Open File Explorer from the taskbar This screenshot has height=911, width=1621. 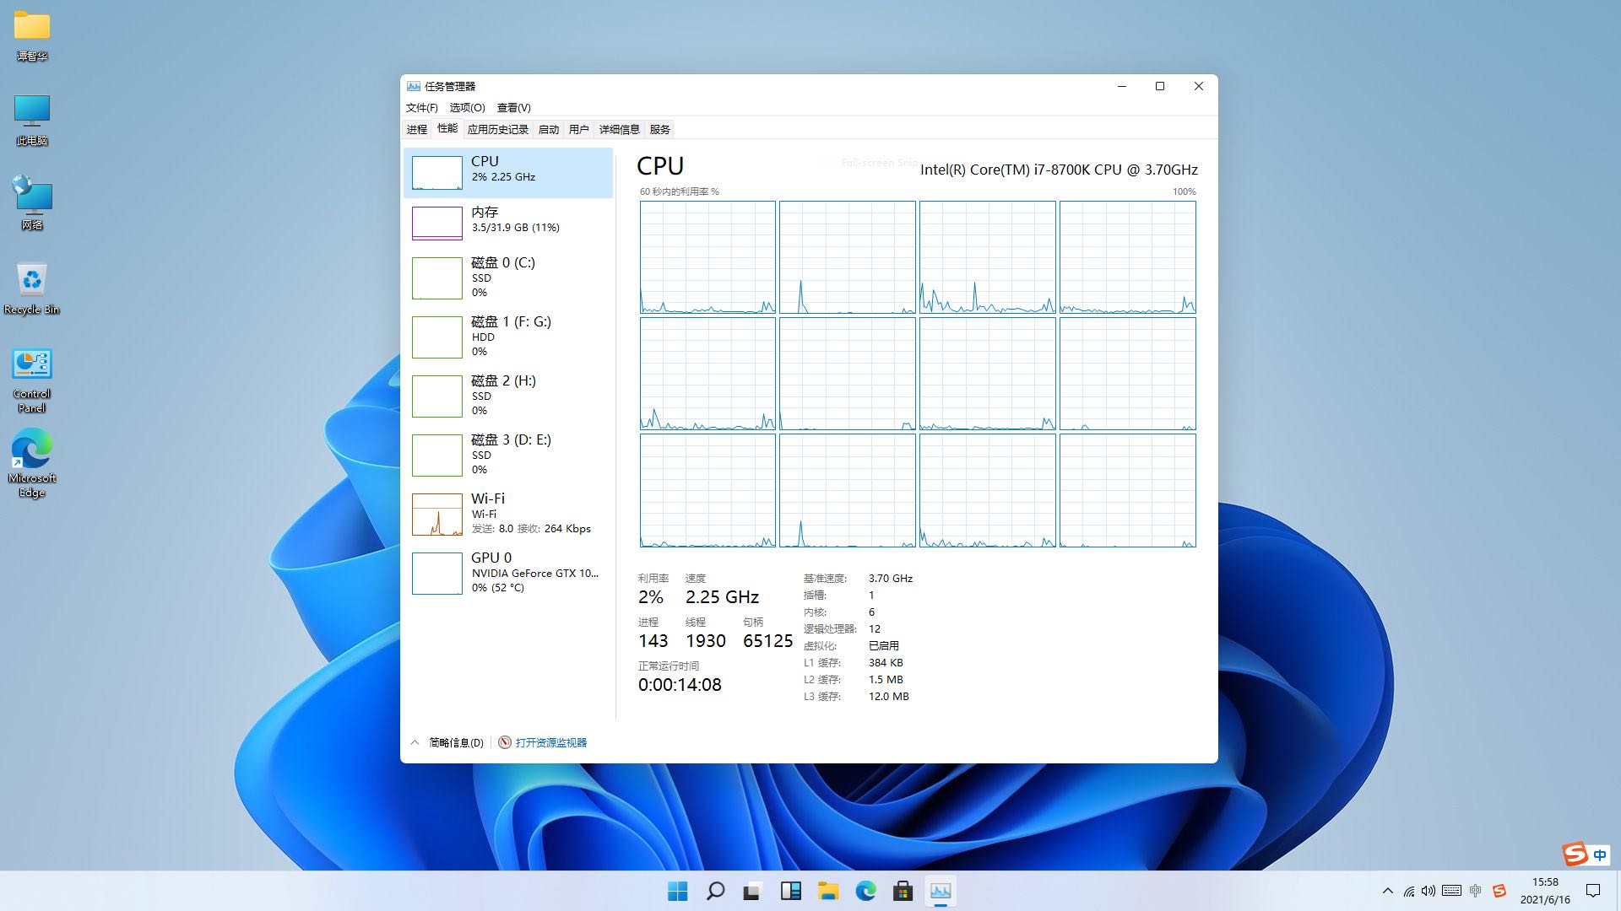828,891
